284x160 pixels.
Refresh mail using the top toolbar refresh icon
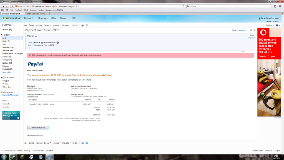[x=87, y=25]
